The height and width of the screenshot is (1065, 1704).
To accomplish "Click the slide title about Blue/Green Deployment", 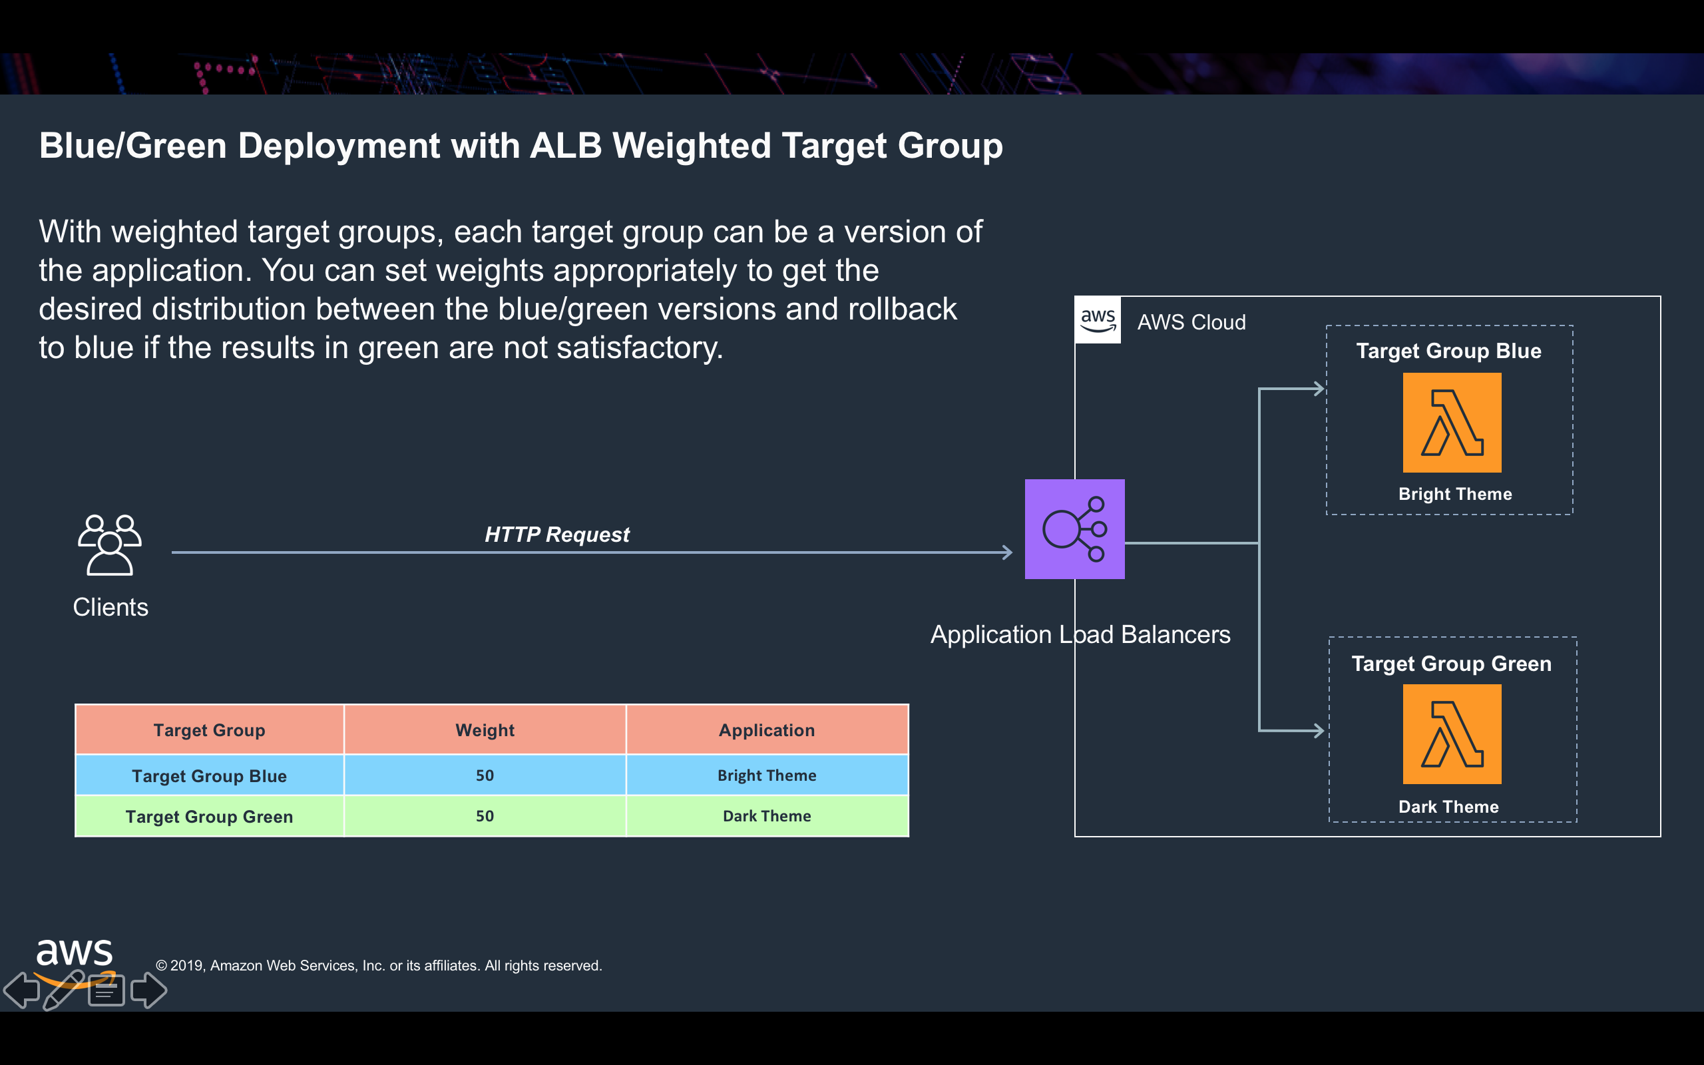I will point(521,146).
